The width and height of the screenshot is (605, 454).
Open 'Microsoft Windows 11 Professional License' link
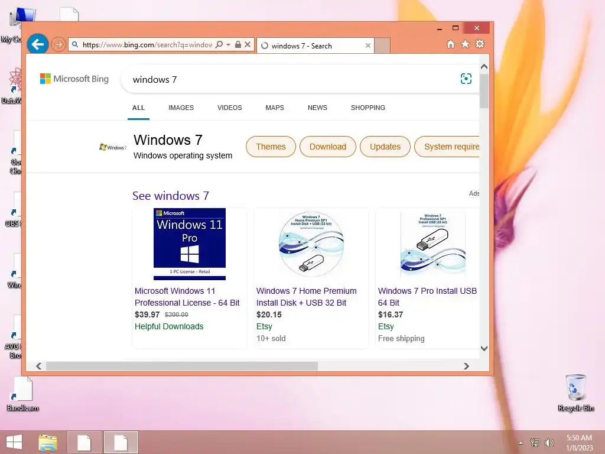coord(187,297)
